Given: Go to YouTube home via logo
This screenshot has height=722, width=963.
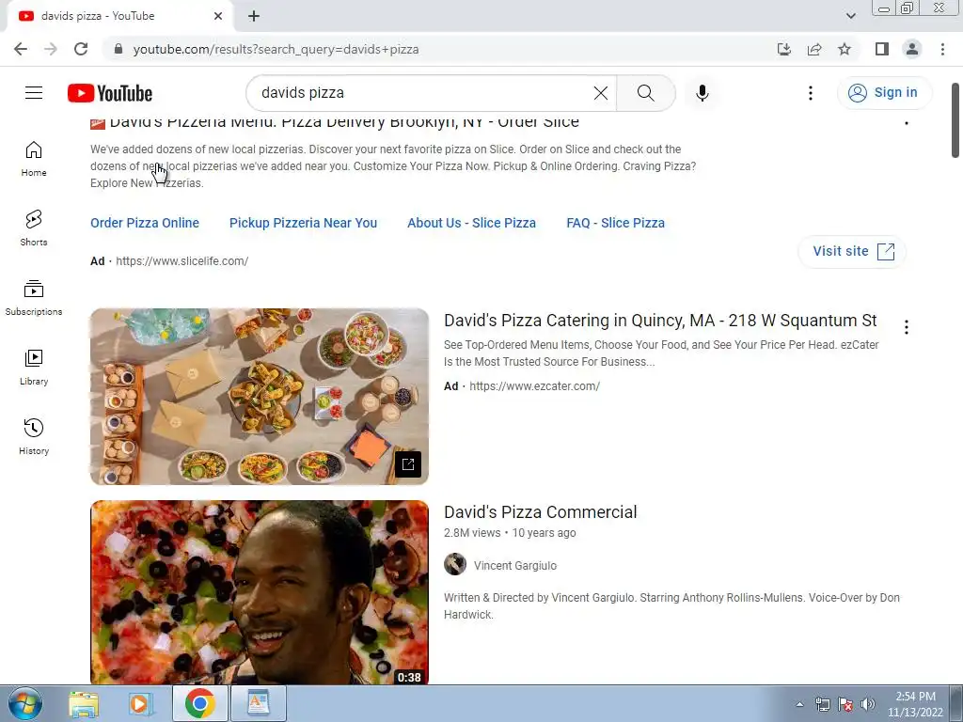Looking at the screenshot, I should click(x=110, y=93).
